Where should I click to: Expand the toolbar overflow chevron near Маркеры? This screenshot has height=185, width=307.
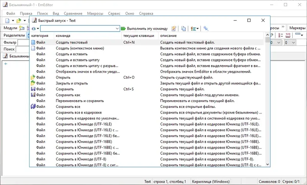(283, 26)
